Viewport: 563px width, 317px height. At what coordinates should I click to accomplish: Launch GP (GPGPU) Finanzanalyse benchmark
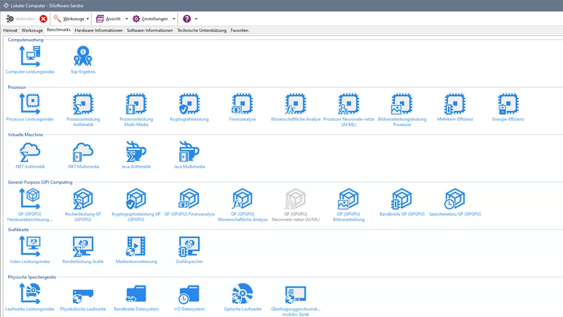pyautogui.click(x=189, y=203)
